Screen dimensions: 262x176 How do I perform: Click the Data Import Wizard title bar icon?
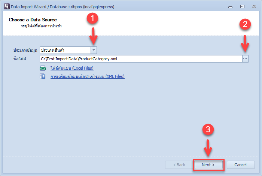(x=7, y=6)
